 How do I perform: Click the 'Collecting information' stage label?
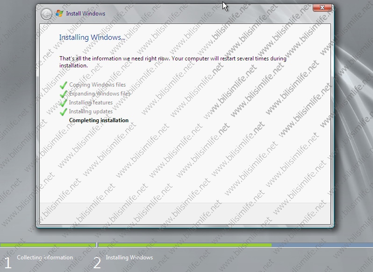click(45, 257)
